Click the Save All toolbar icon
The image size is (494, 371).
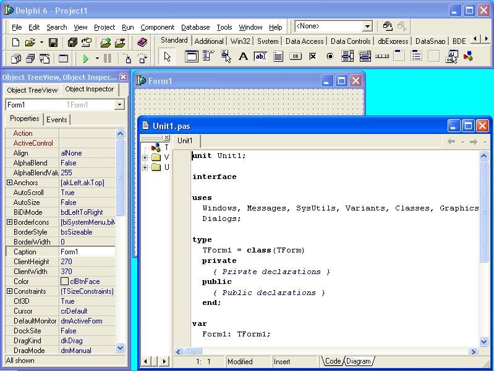click(72, 42)
